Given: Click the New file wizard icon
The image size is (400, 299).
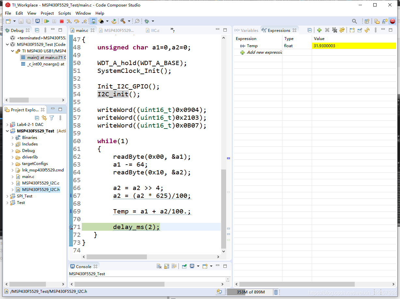Looking at the screenshot, I should 8,21.
